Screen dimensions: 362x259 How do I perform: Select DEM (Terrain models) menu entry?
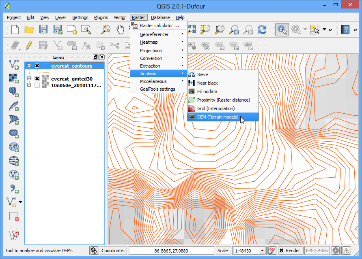click(x=223, y=117)
